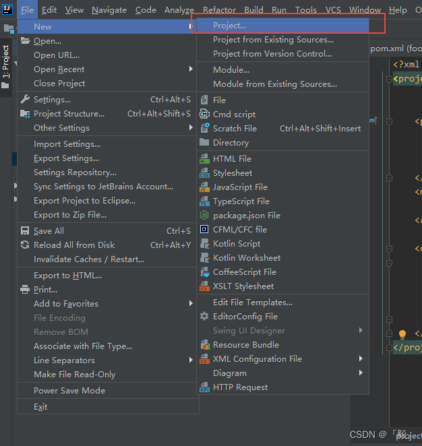
Task: Switch to the pom.xml editor tab
Action: (396, 49)
